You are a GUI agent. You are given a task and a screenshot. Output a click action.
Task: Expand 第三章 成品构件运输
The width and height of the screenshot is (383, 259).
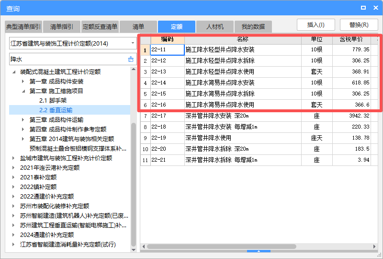[23, 120]
